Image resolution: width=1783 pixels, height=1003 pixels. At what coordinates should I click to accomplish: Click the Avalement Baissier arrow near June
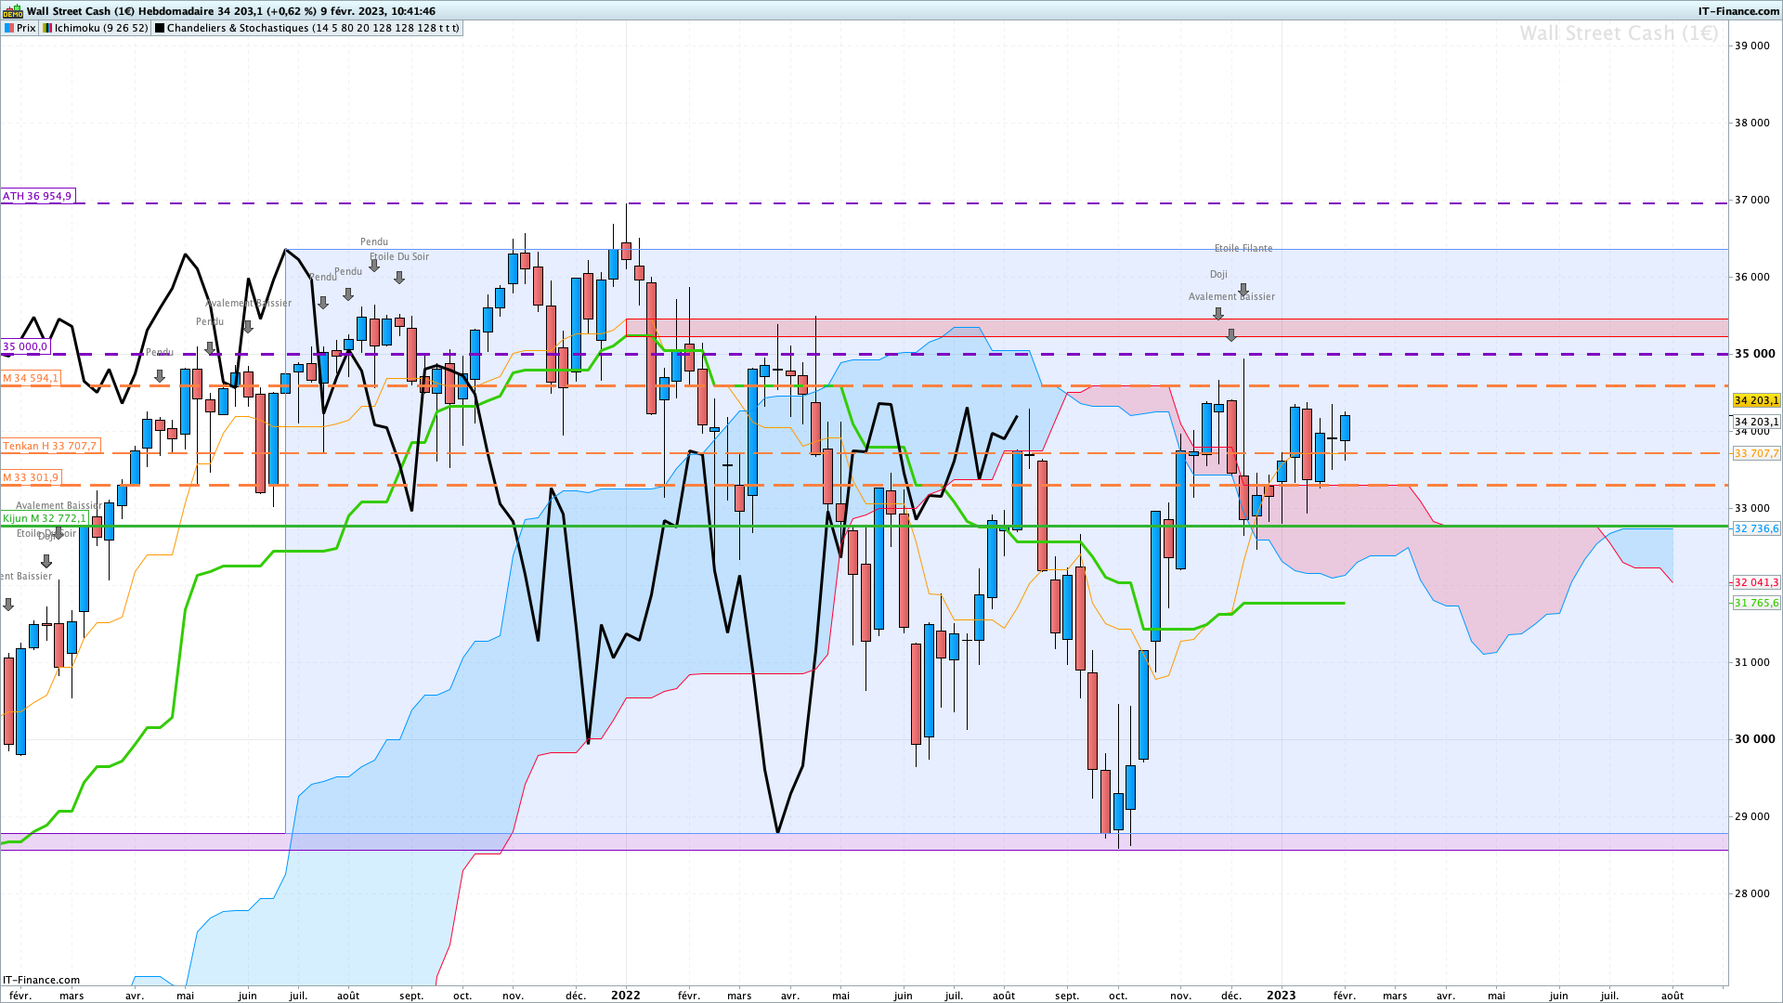pos(248,327)
